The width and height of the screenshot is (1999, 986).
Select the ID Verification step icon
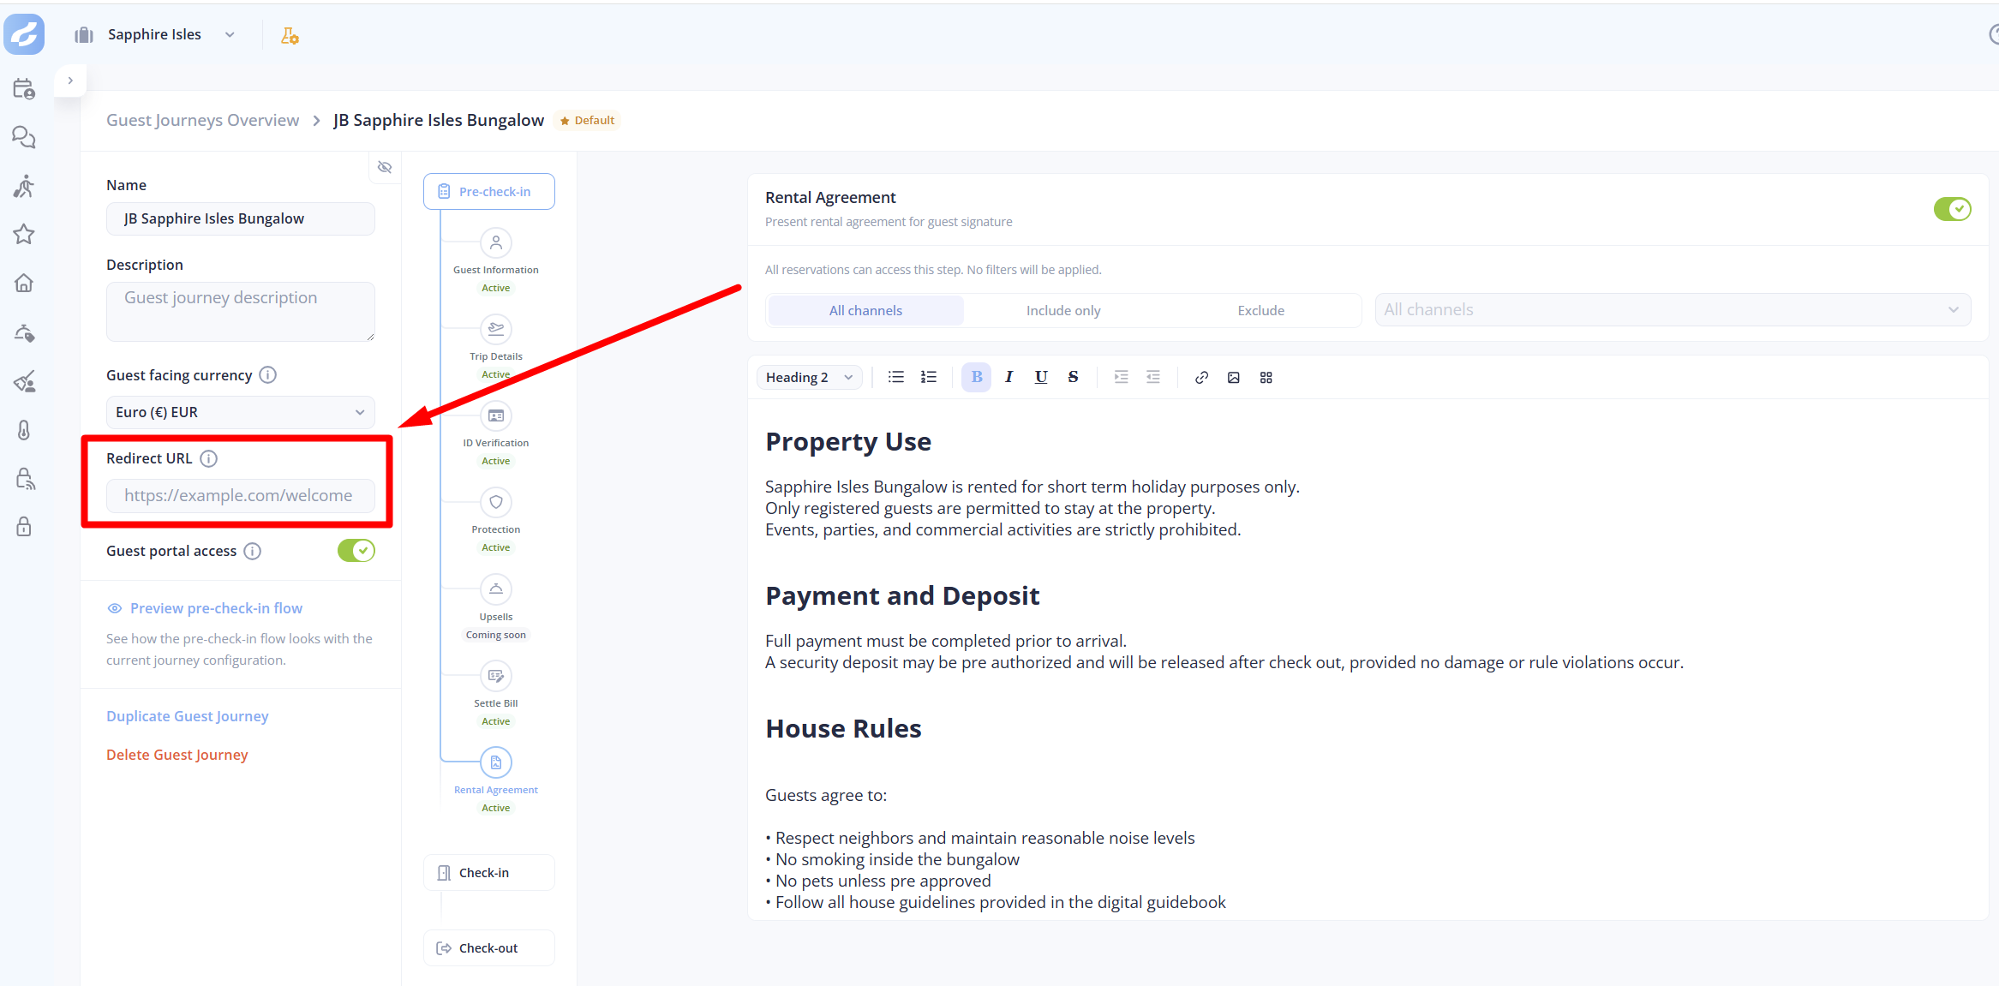[496, 415]
